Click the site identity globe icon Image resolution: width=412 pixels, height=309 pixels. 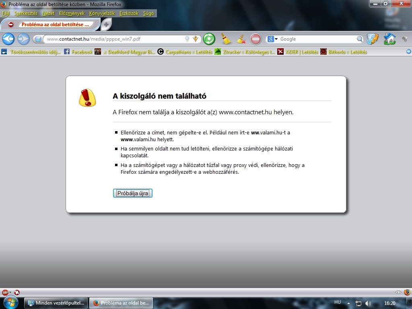pyautogui.click(x=38, y=39)
